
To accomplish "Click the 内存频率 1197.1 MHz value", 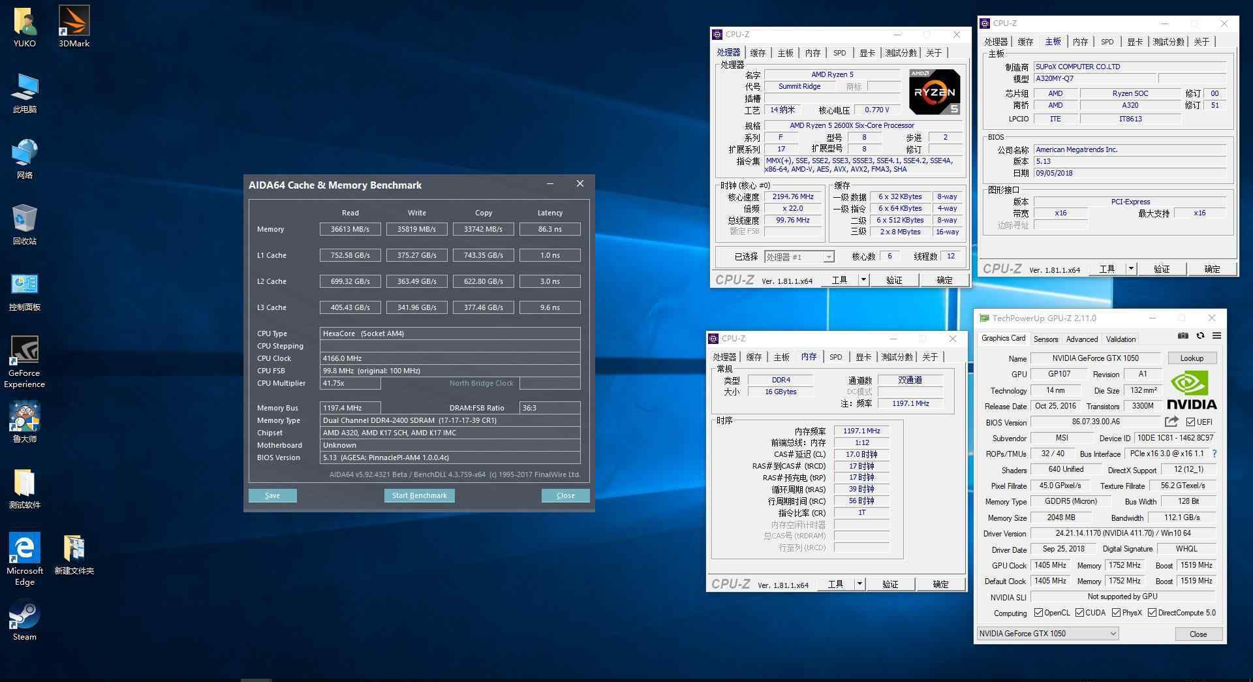I will 861,431.
